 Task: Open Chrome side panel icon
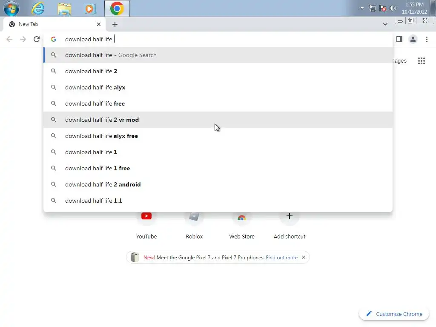[399, 39]
